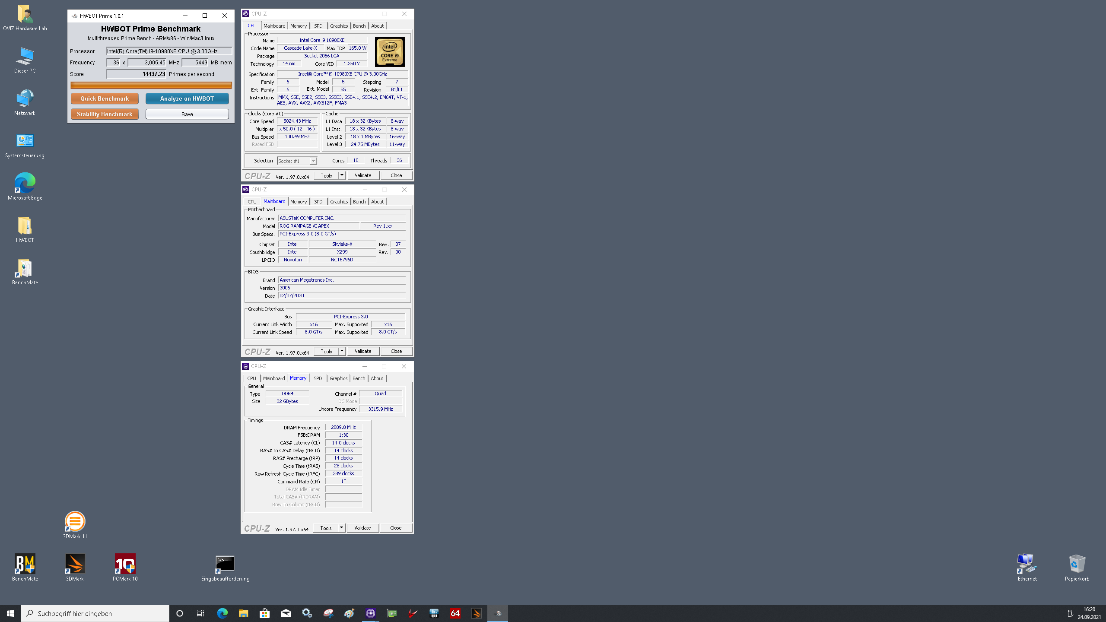Open Microsoft Store from taskbar
Screen dimensions: 1106x622
(x=264, y=613)
